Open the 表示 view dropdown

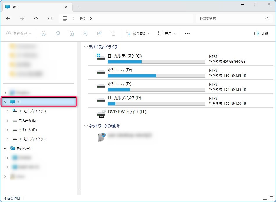coord(166,33)
